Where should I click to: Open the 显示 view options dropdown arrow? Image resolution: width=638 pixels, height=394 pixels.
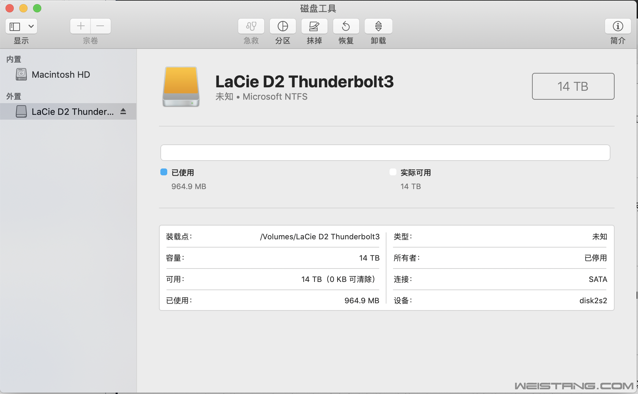click(31, 26)
